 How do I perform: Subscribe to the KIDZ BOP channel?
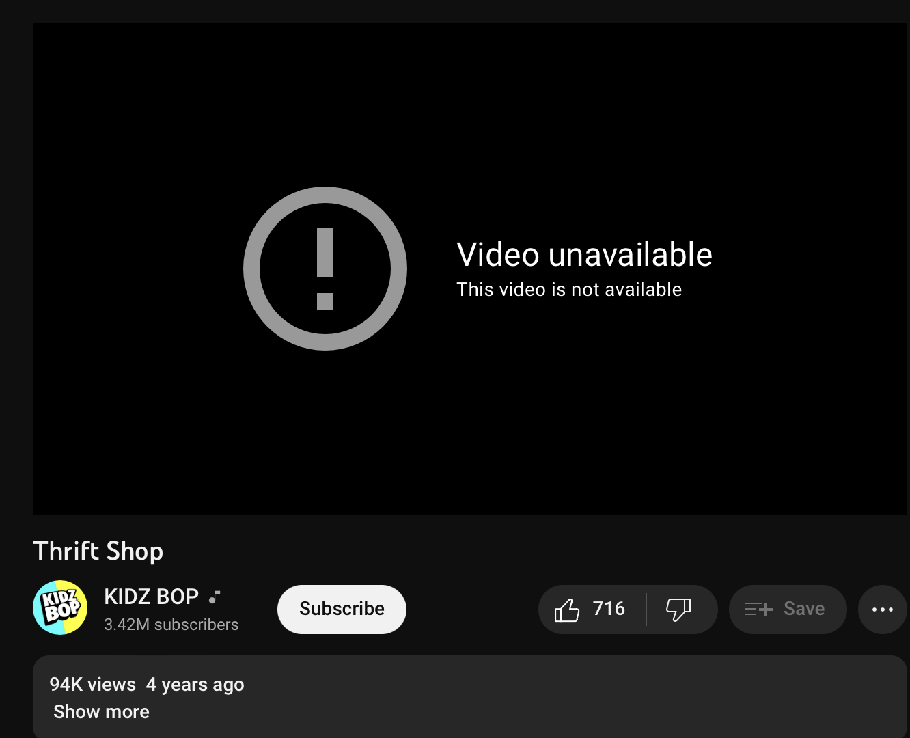tap(342, 609)
